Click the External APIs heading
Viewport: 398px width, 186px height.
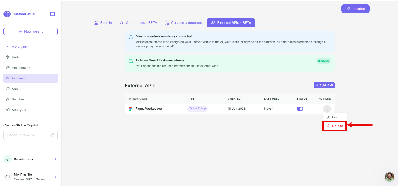point(140,86)
